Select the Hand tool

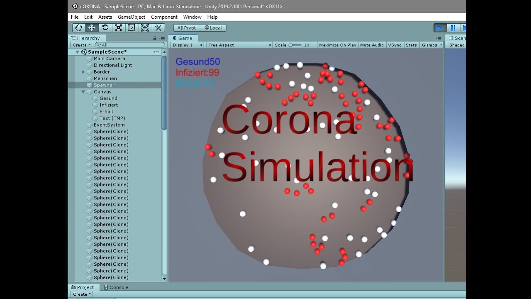tap(78, 28)
